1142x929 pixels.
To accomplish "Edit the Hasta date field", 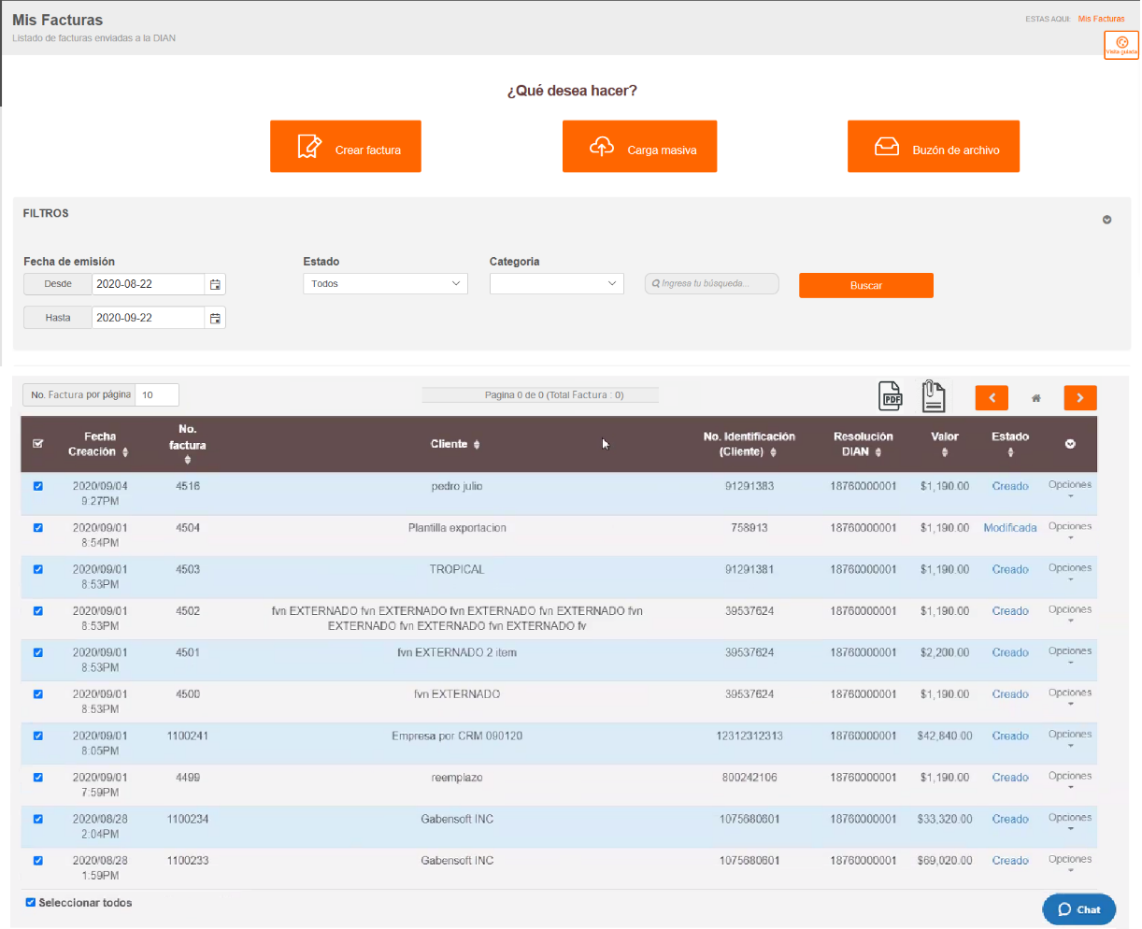I will click(x=148, y=318).
